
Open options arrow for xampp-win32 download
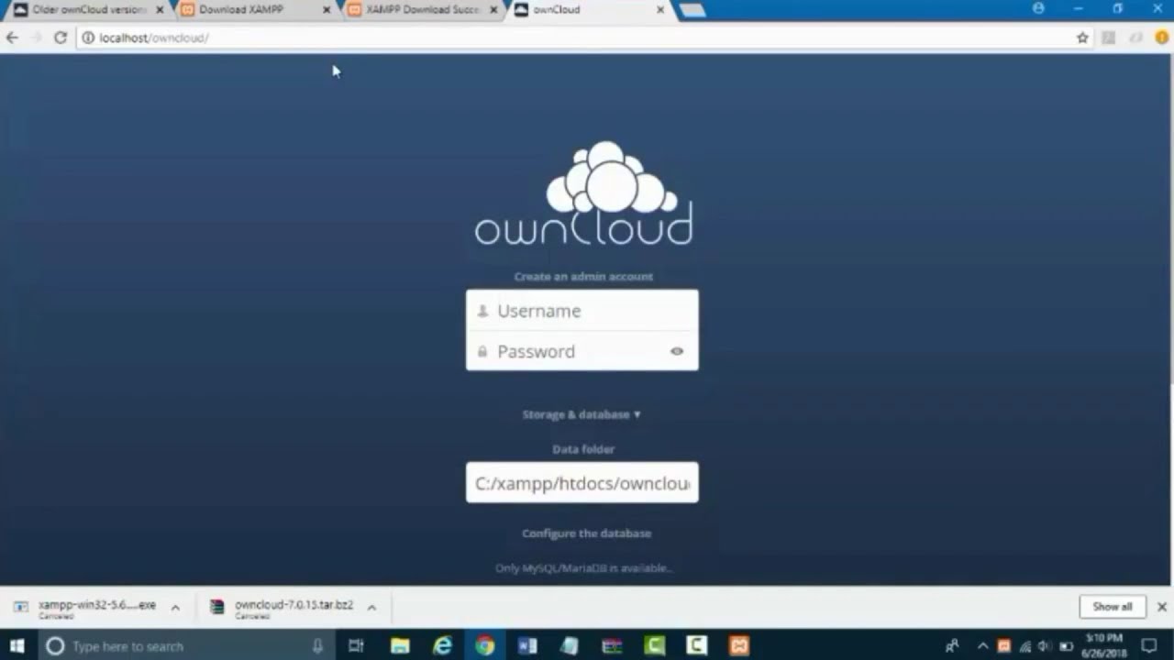click(175, 607)
